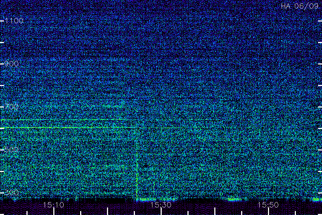Click the 15:50 time axis label

click(268, 205)
